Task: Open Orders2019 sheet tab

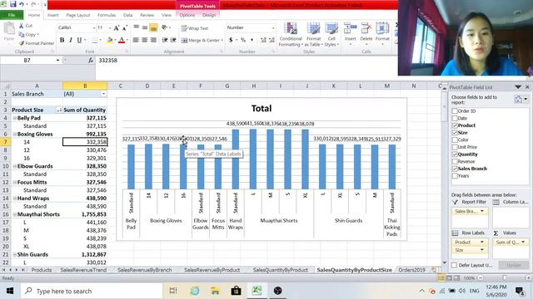Action: pos(411,270)
